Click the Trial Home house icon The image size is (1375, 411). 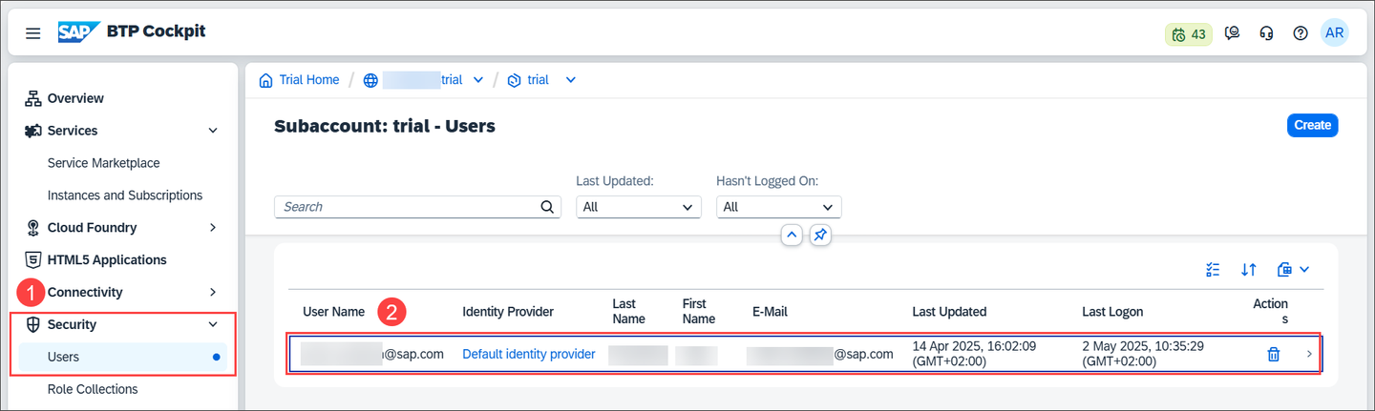tap(266, 80)
